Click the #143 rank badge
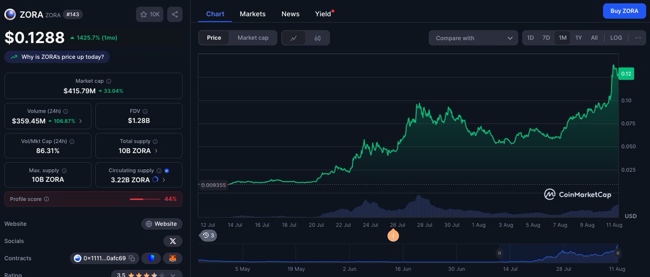650x277 pixels. pos(73,15)
